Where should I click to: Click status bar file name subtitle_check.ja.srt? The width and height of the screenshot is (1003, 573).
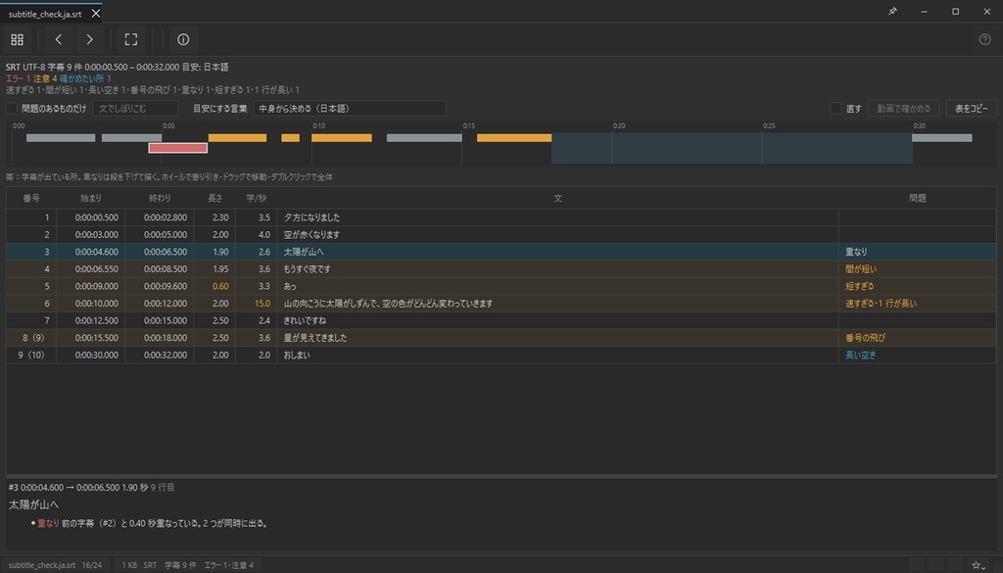pyautogui.click(x=41, y=565)
